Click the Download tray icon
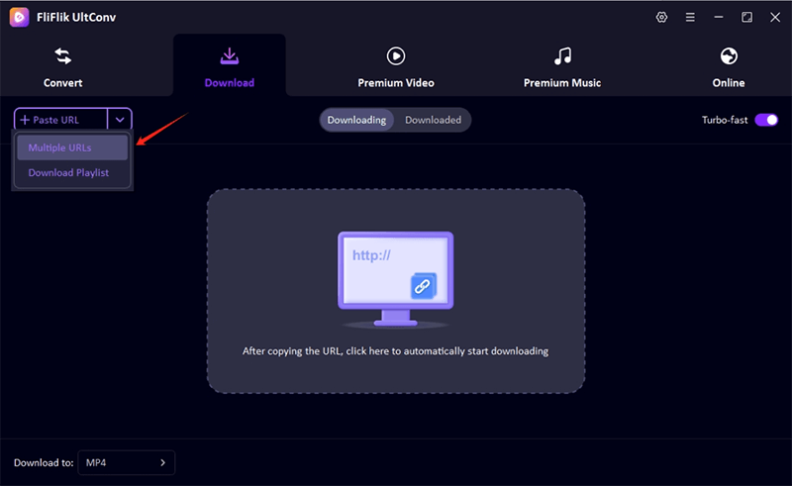This screenshot has width=792, height=486. pos(229,56)
